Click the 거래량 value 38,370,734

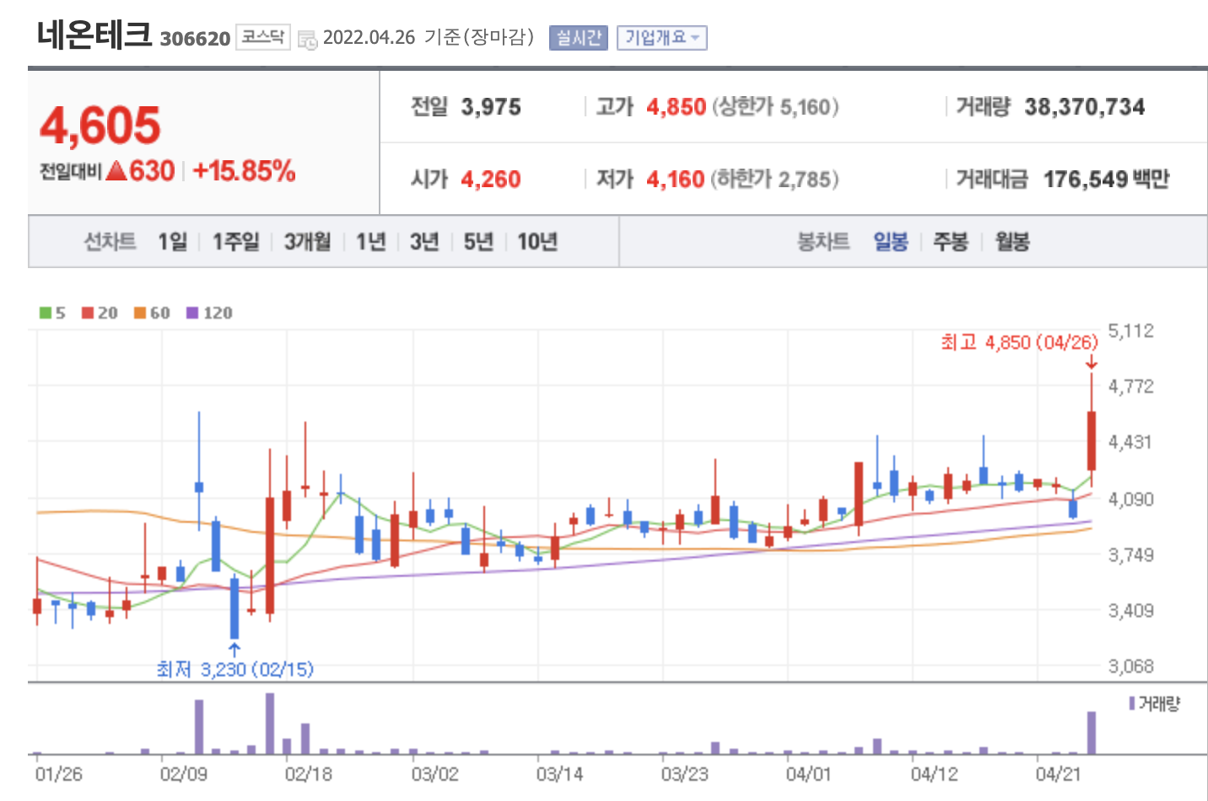coord(1085,107)
